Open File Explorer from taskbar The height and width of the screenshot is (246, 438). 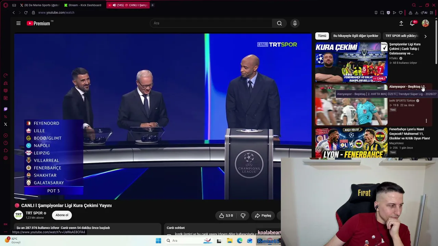[x=230, y=241]
